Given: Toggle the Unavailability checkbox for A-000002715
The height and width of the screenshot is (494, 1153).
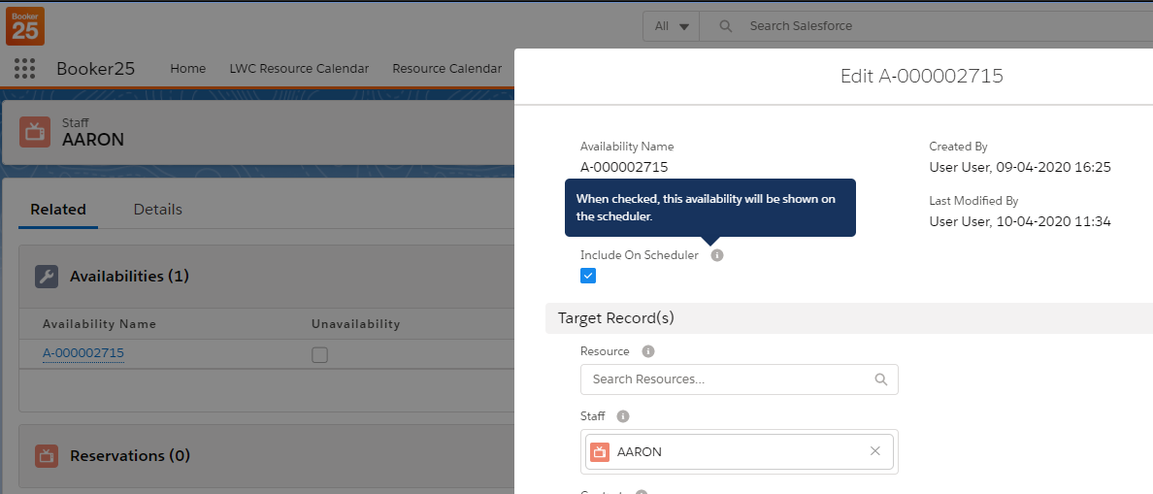Looking at the screenshot, I should click(x=319, y=354).
